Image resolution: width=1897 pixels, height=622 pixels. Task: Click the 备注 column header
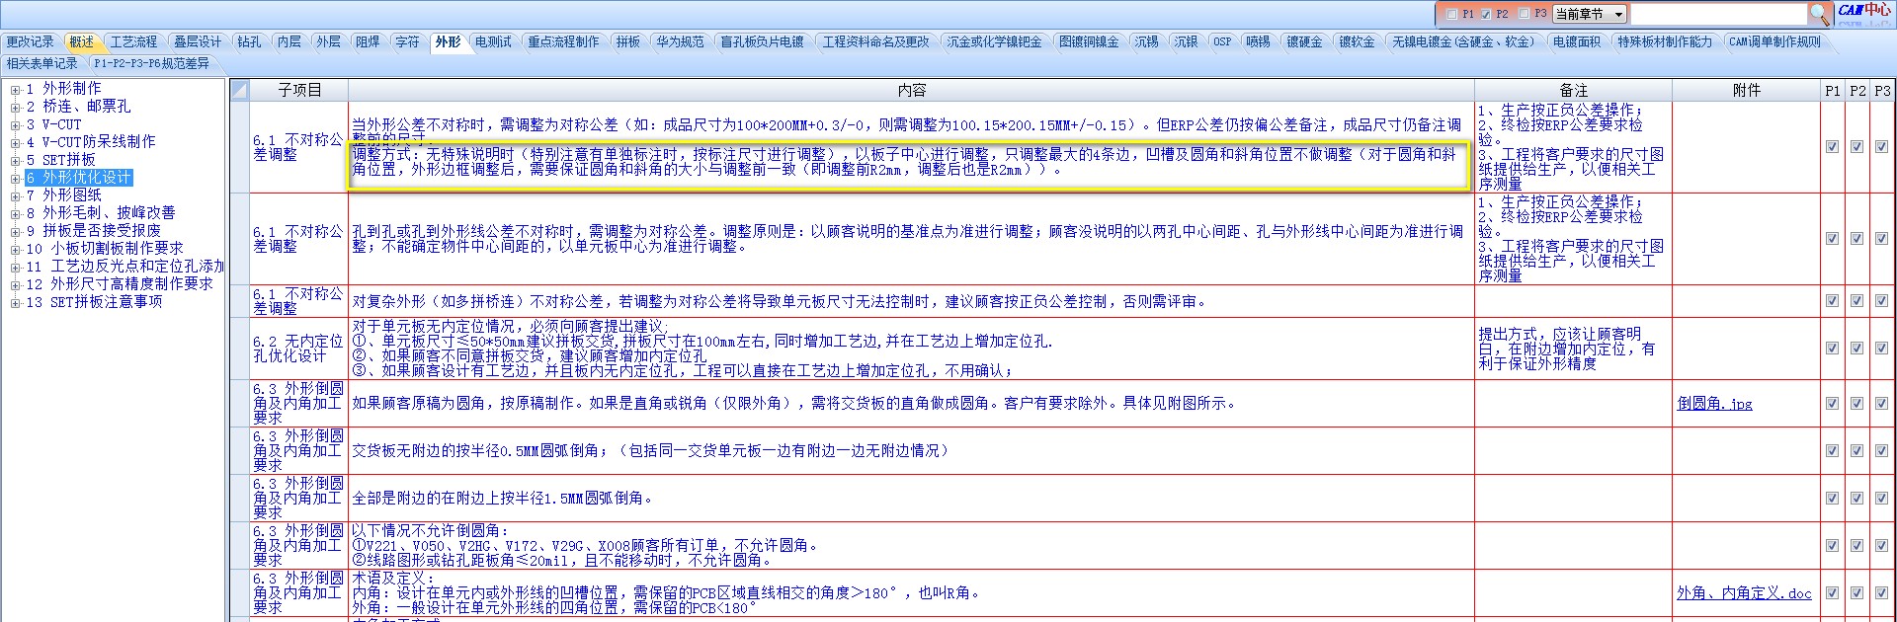point(1573,90)
